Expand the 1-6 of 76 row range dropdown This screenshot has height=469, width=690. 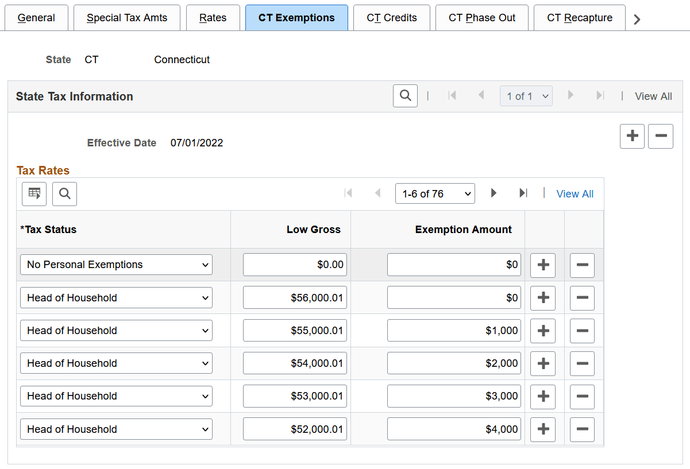click(435, 194)
